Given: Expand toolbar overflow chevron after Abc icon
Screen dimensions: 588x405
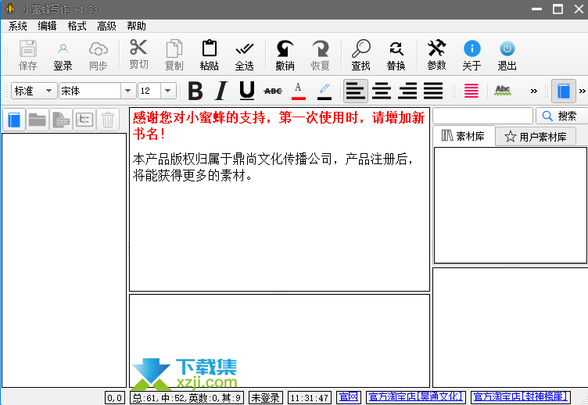Looking at the screenshot, I should point(533,91).
